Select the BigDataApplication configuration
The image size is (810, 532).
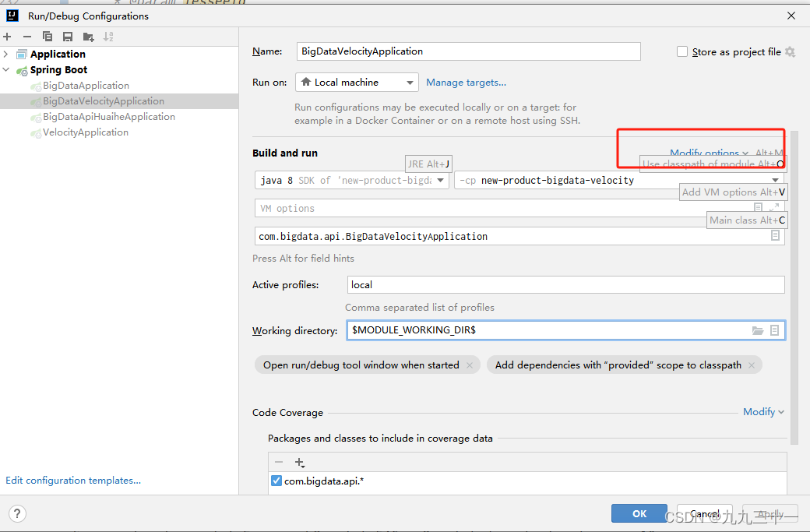[x=86, y=85]
